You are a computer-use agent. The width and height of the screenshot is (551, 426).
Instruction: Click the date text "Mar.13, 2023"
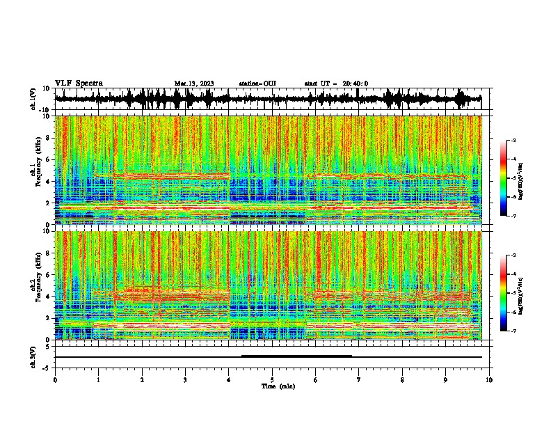(x=194, y=84)
